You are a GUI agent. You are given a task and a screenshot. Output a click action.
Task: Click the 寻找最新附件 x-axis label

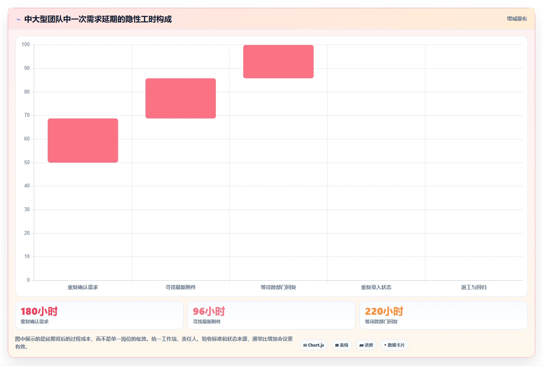[x=180, y=287]
